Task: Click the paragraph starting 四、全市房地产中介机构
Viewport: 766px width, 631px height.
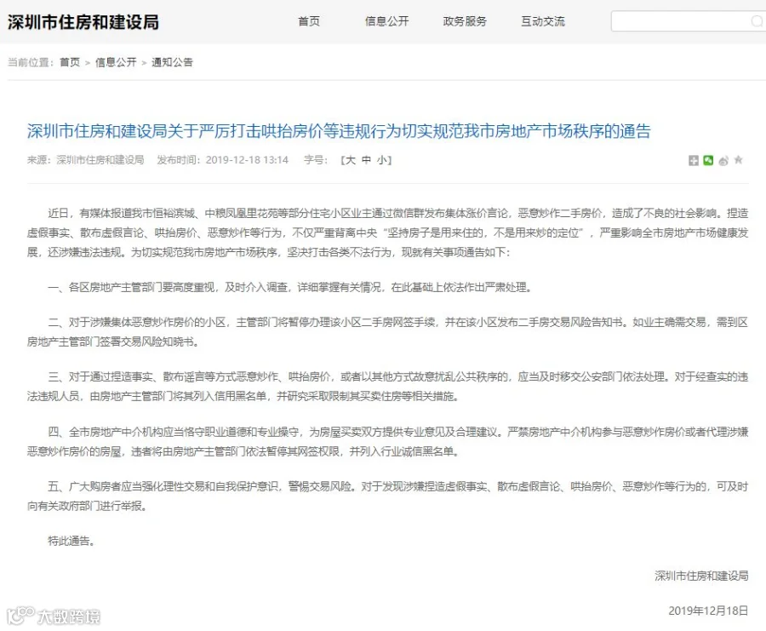Action: tap(388, 441)
